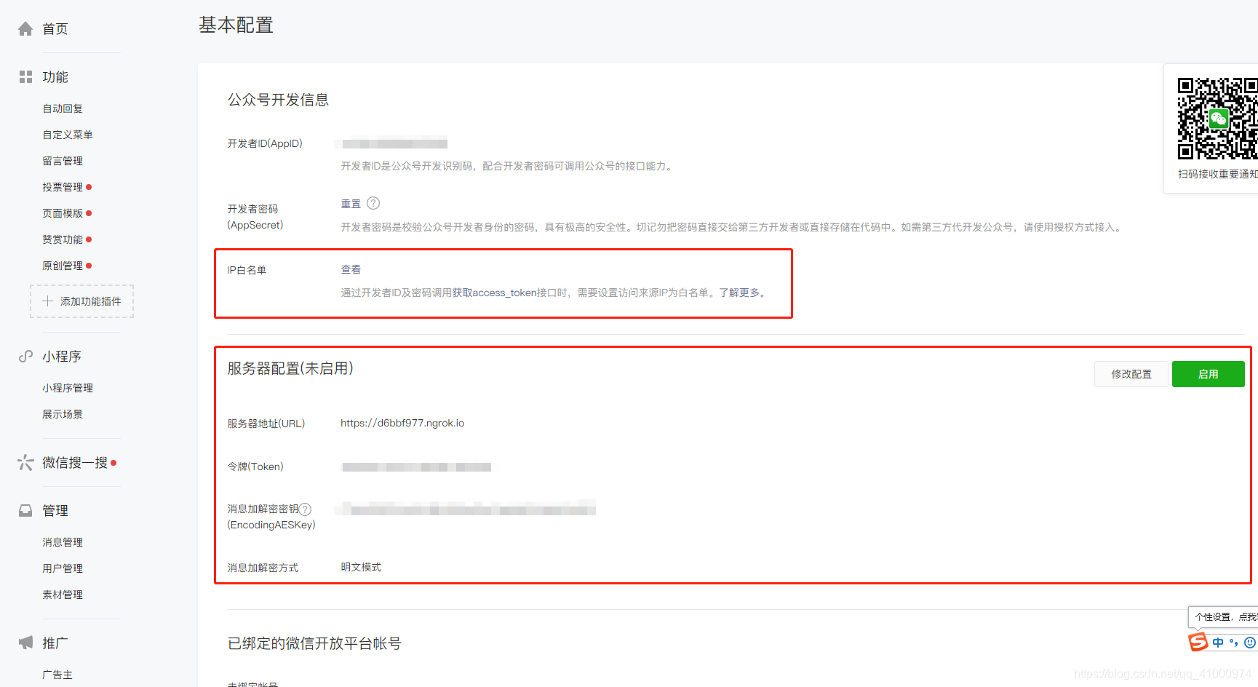Click the blurred Token value
This screenshot has height=687, width=1258.
coord(417,466)
